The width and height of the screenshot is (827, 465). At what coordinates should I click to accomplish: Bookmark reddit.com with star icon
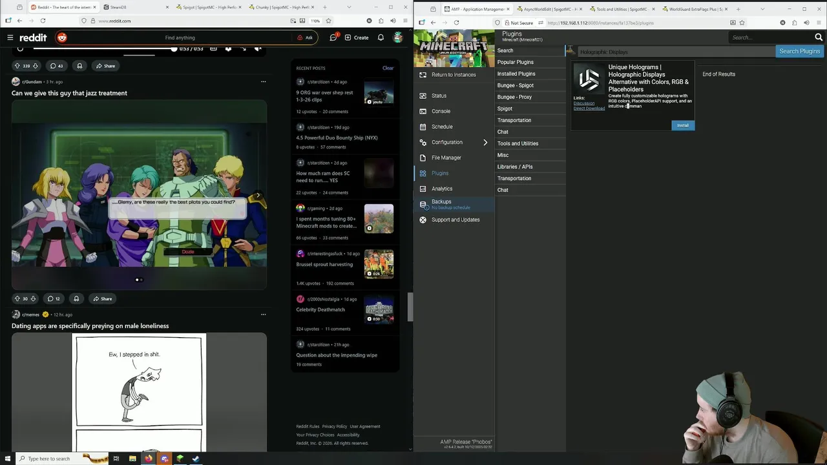tap(328, 21)
